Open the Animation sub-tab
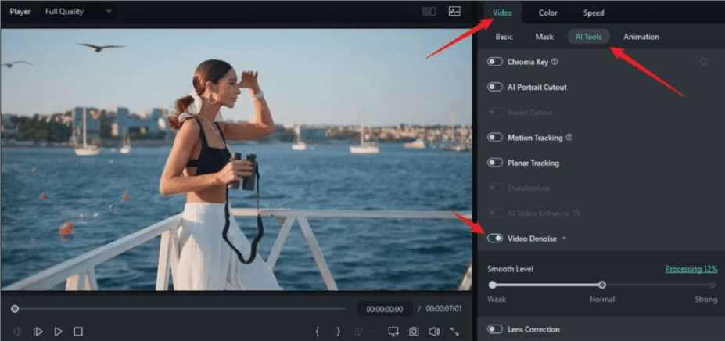725x341 pixels. [x=641, y=37]
